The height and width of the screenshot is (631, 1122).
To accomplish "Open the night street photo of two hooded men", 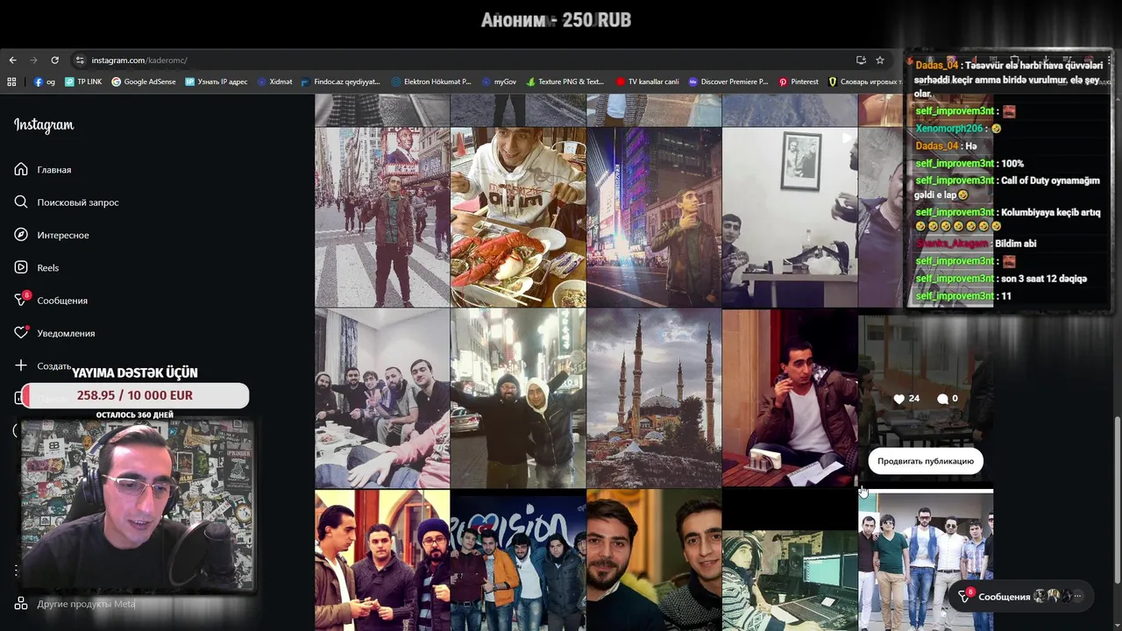I will coord(518,398).
